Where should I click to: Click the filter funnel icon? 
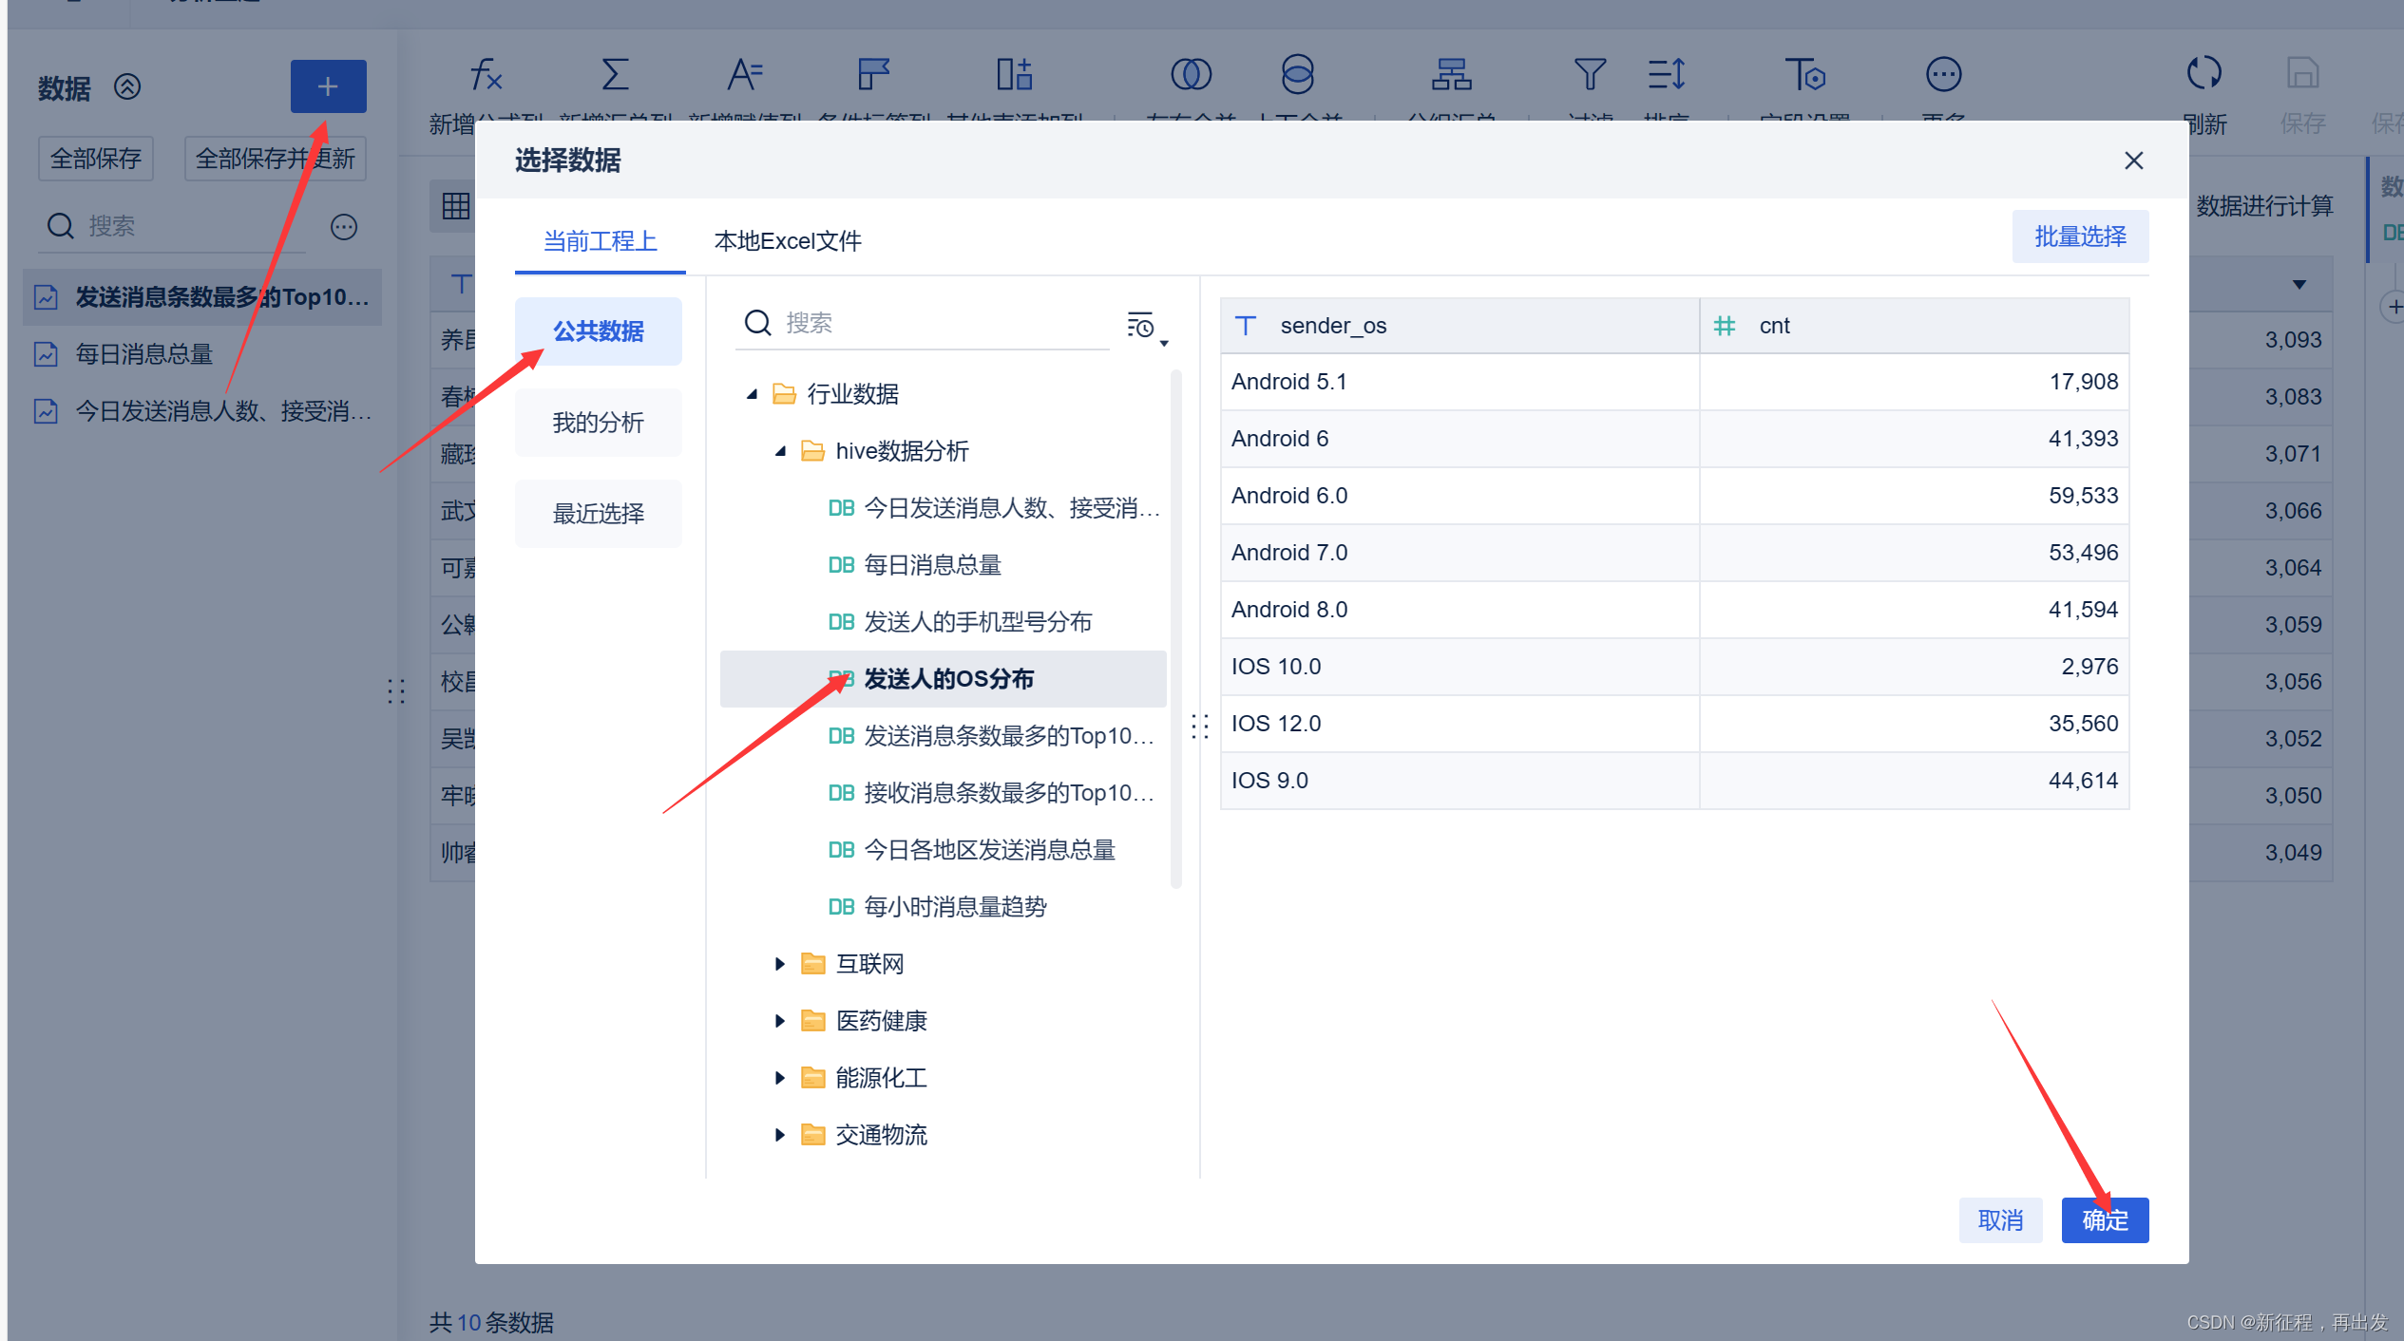tap(1590, 74)
